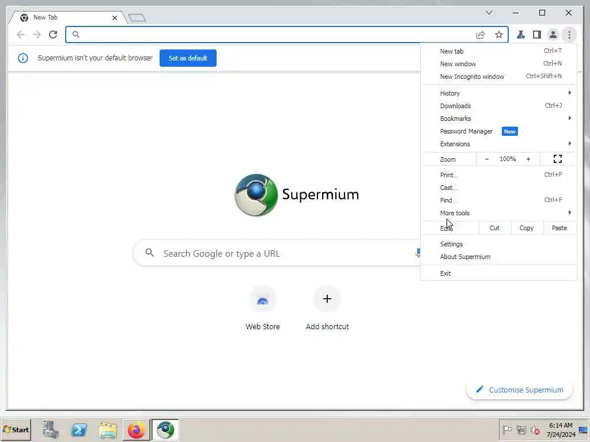Expand the History submenu

(499, 93)
